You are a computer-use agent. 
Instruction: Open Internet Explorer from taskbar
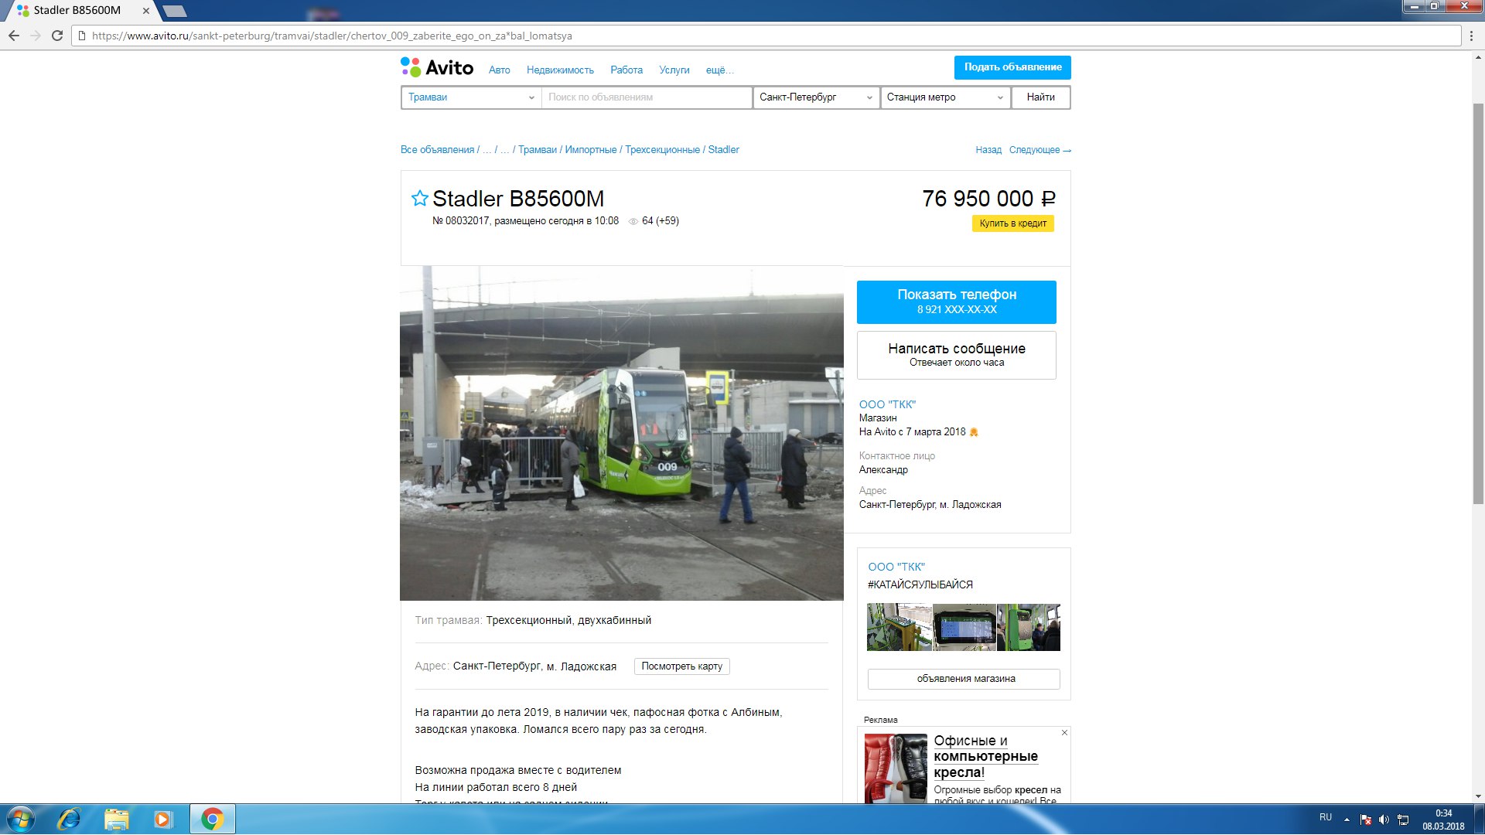70,819
